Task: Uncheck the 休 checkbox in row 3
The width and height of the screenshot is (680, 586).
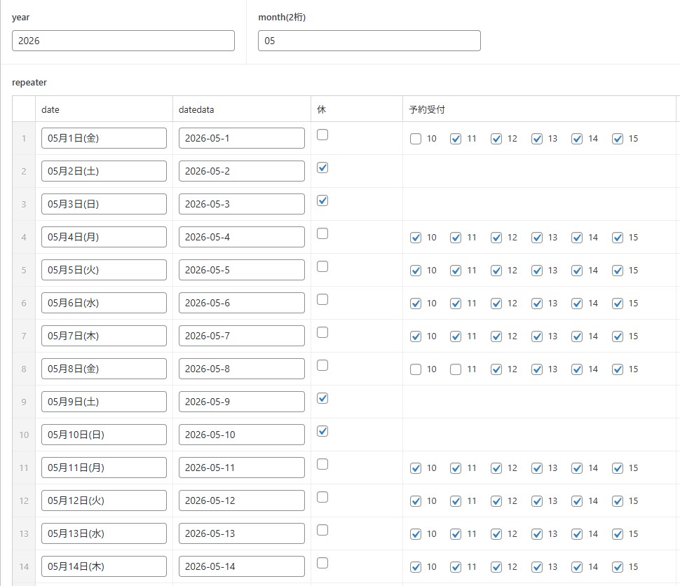Action: (x=322, y=201)
